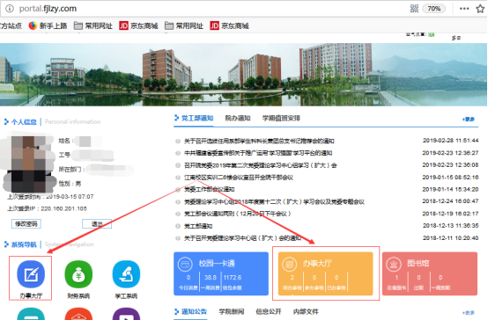Click the 70% zoom level indicator

[434, 9]
